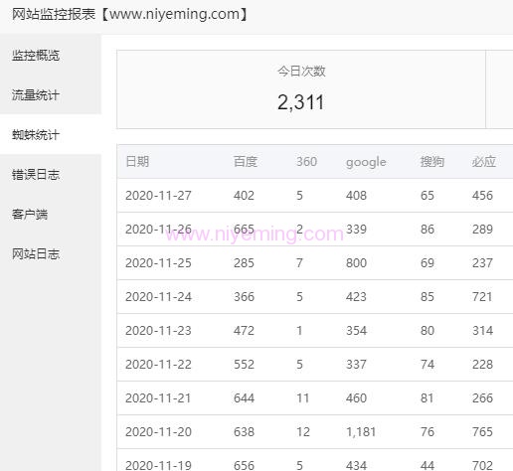Click the 1,181 google value on 2020-11-20
This screenshot has width=513, height=471.
pyautogui.click(x=361, y=432)
